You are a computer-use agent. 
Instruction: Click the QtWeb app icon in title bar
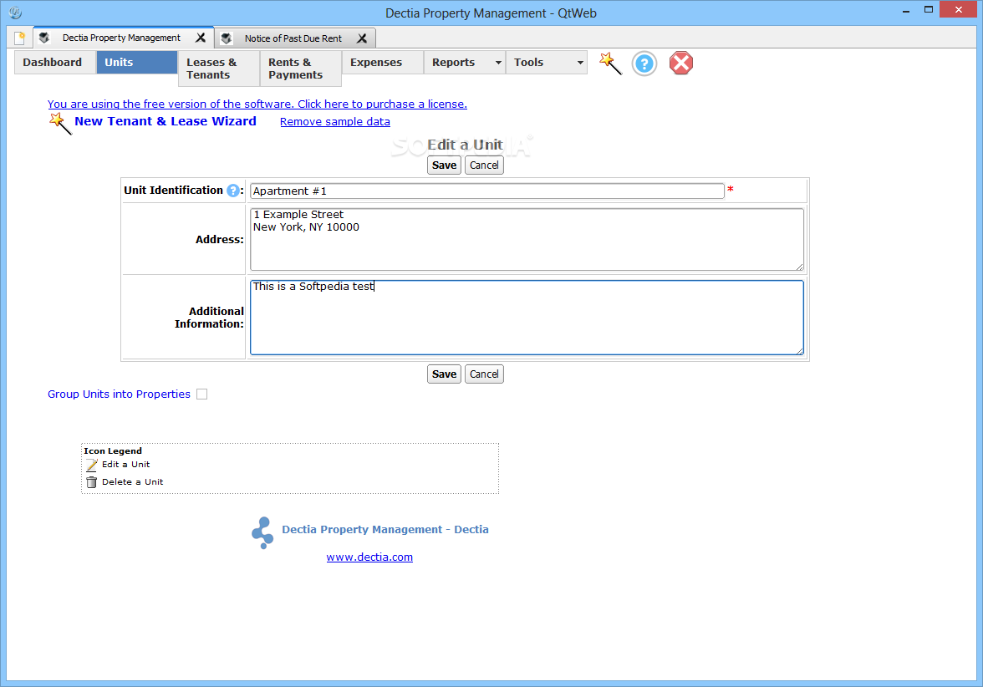[15, 13]
